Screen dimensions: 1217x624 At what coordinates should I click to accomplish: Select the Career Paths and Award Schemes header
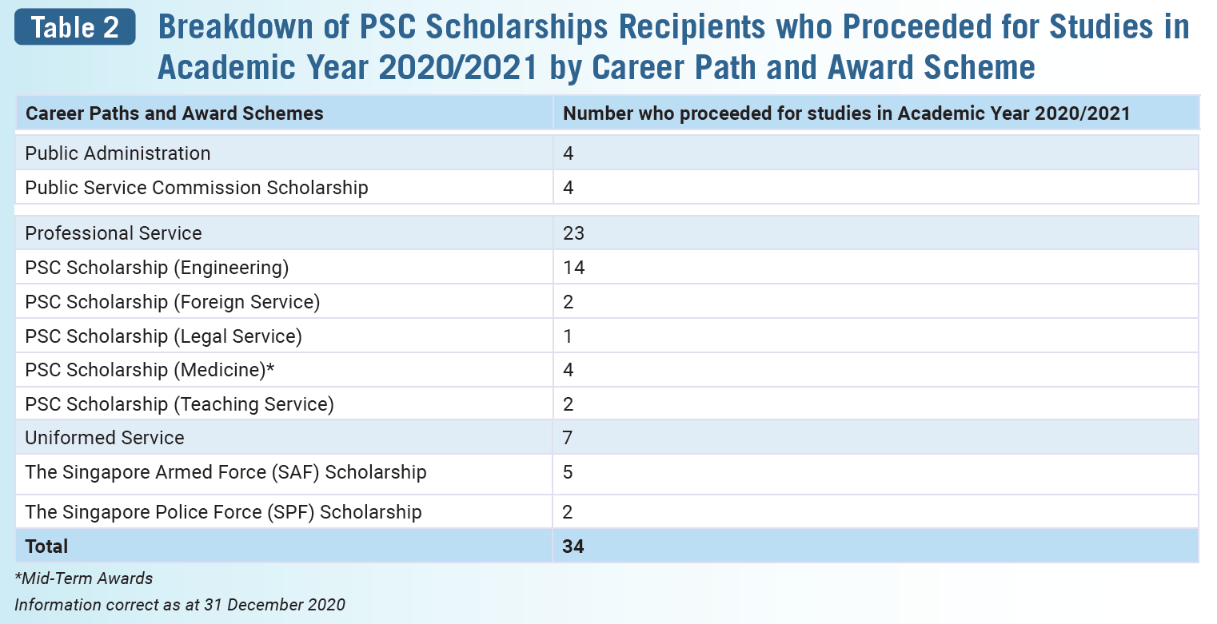(174, 113)
